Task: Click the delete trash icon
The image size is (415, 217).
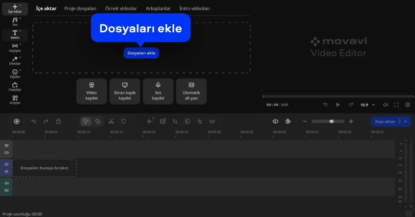Action: tap(59, 122)
